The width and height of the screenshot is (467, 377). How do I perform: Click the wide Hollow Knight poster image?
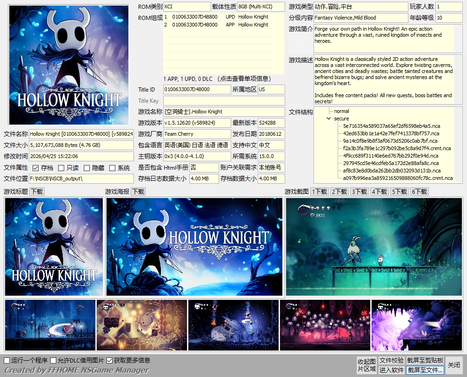[x=194, y=247]
